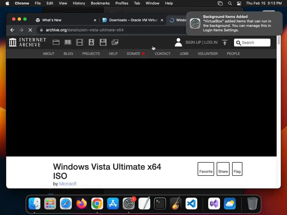
Task: Open TextEdit from the Dock
Action: tap(144, 204)
